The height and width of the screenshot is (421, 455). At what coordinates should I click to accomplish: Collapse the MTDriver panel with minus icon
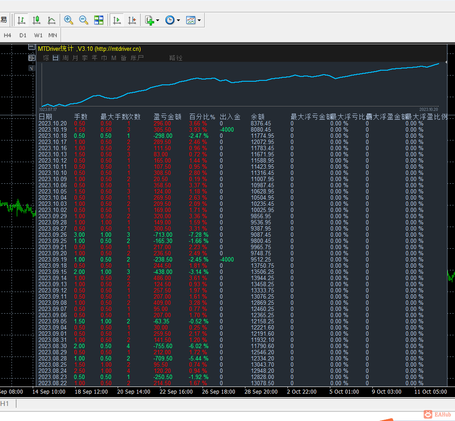[x=31, y=47]
